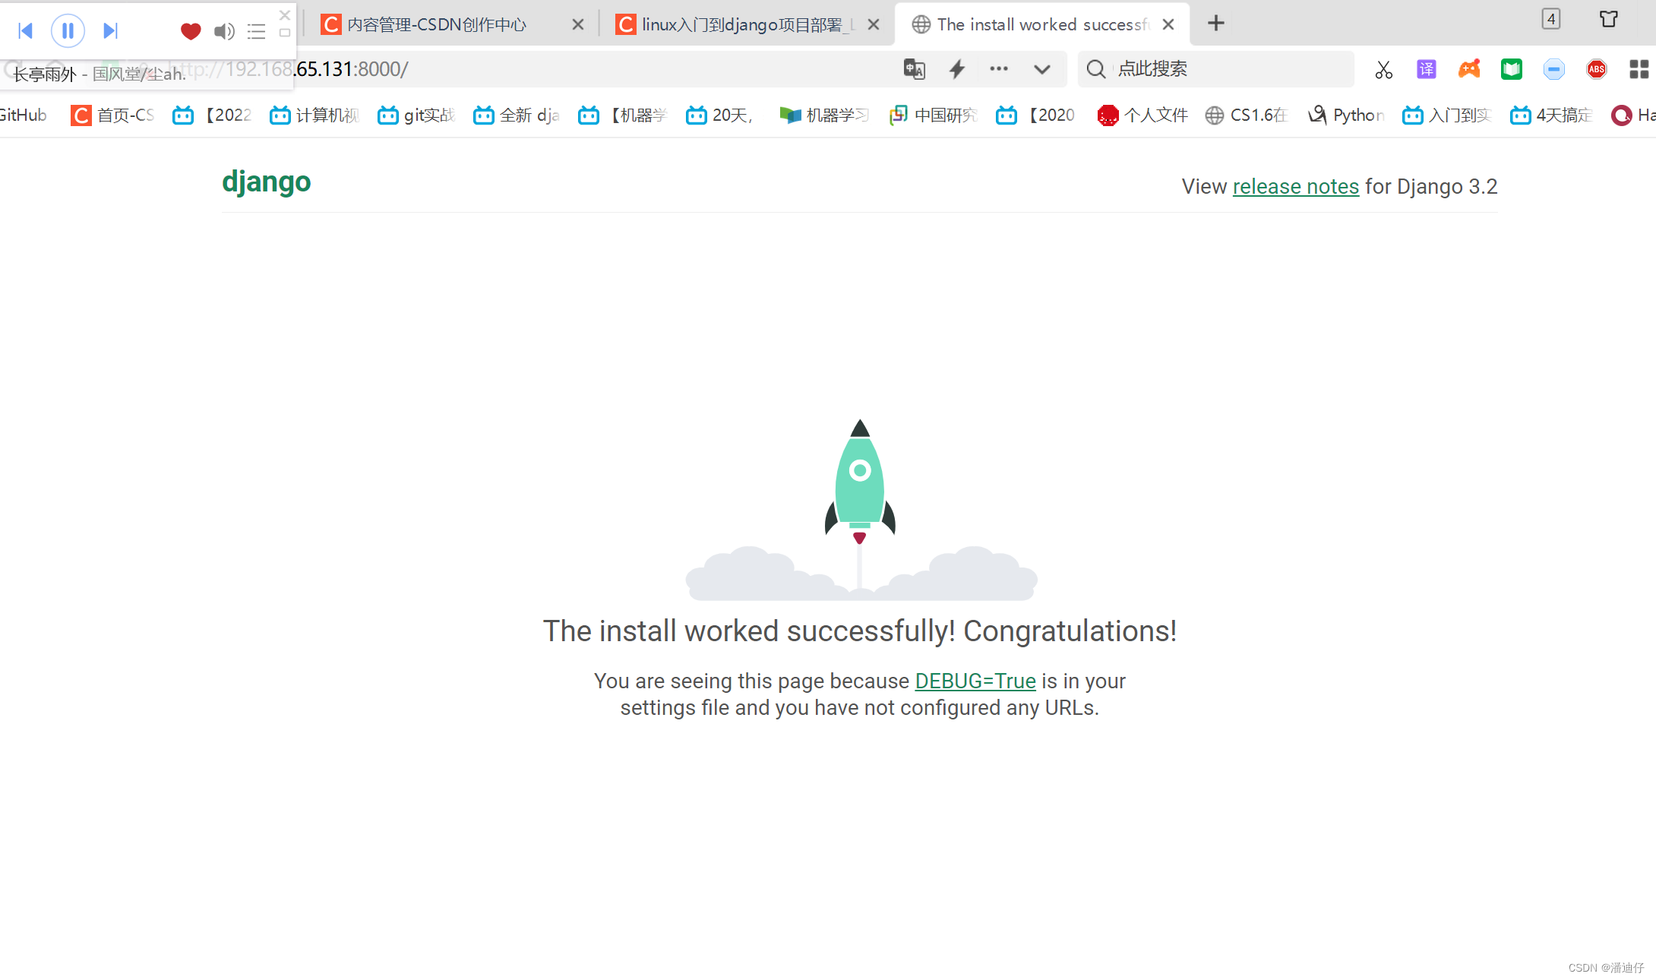Viewport: 1656px width, 980px height.
Task: Click the scissors screenshot tool icon
Action: [1383, 70]
